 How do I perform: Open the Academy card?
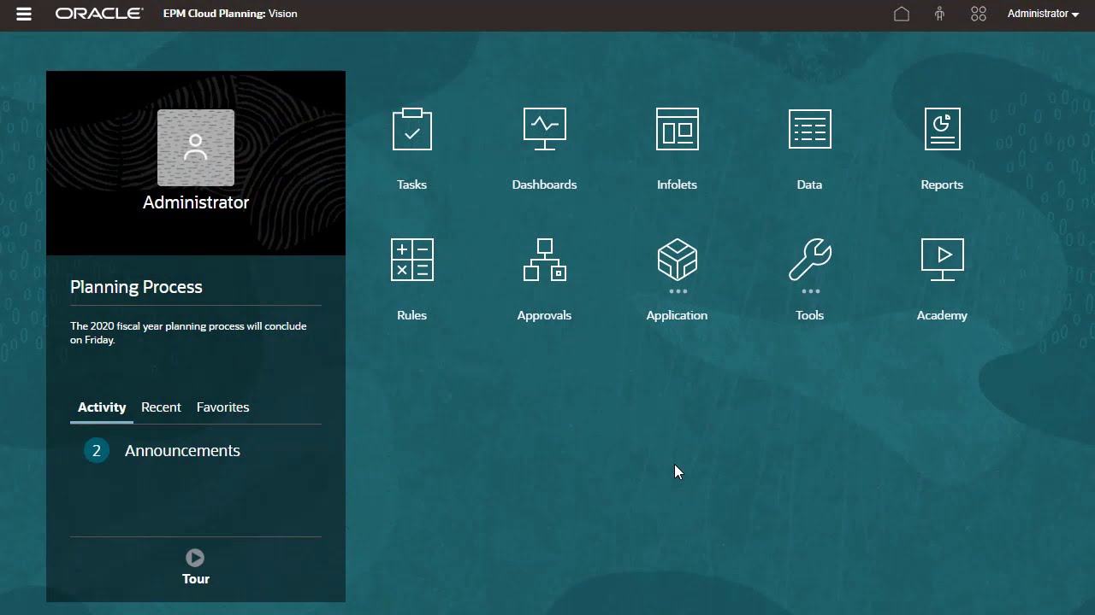[942, 278]
